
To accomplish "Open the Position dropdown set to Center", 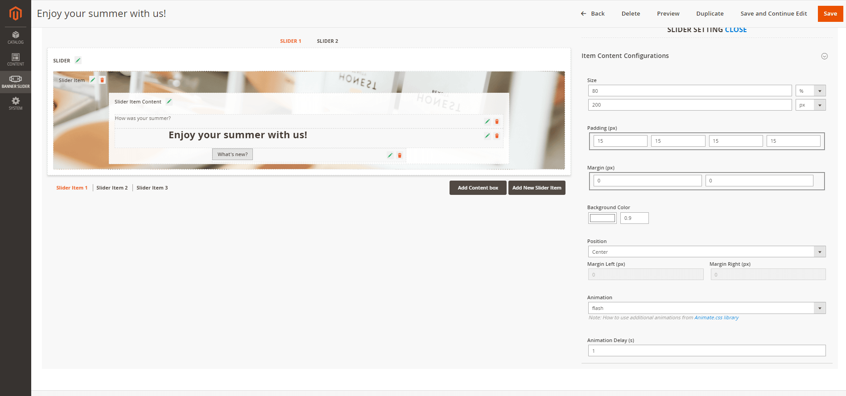I will (x=707, y=252).
